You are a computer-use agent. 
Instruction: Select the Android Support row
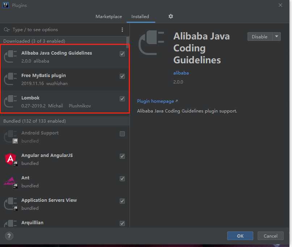pos(64,137)
